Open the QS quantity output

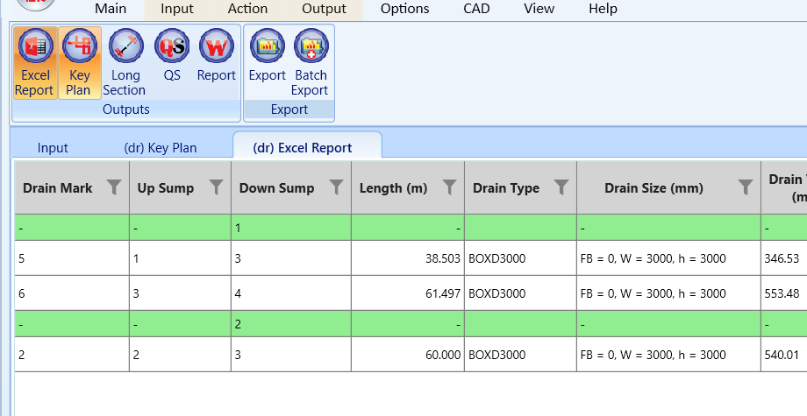(x=173, y=55)
